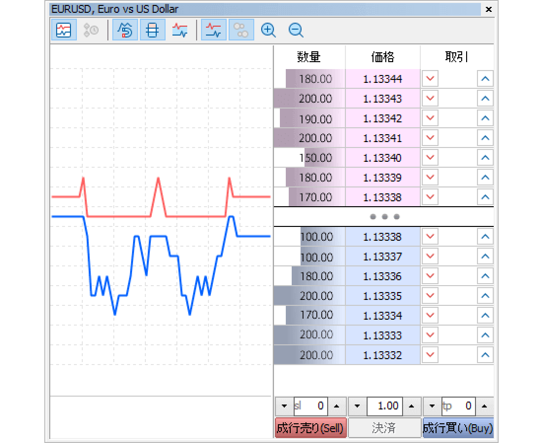This screenshot has width=542, height=443.
Task: Click red sell arrow at price 1.13335
Action: [430, 295]
